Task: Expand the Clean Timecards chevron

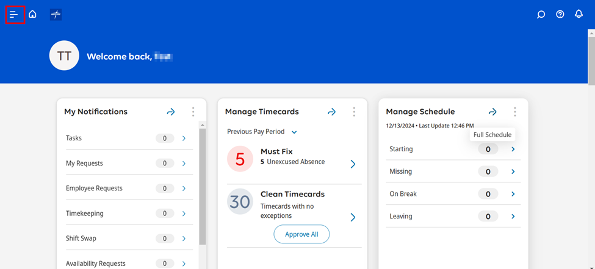Action: click(353, 217)
